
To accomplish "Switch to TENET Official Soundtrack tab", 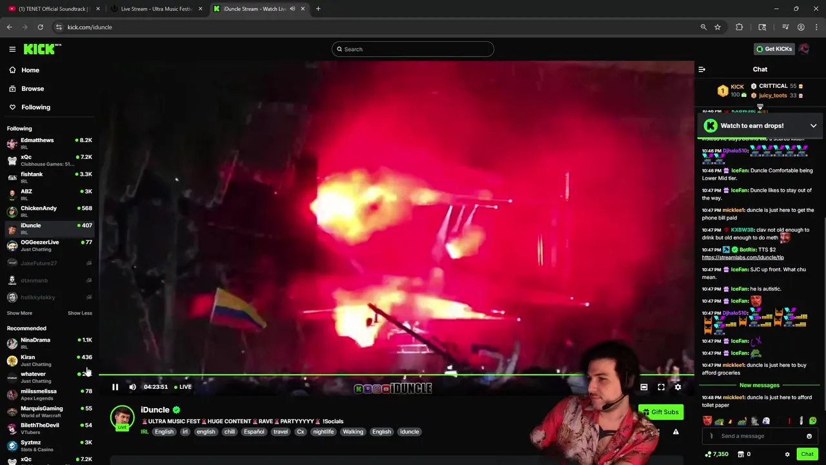I will click(53, 9).
